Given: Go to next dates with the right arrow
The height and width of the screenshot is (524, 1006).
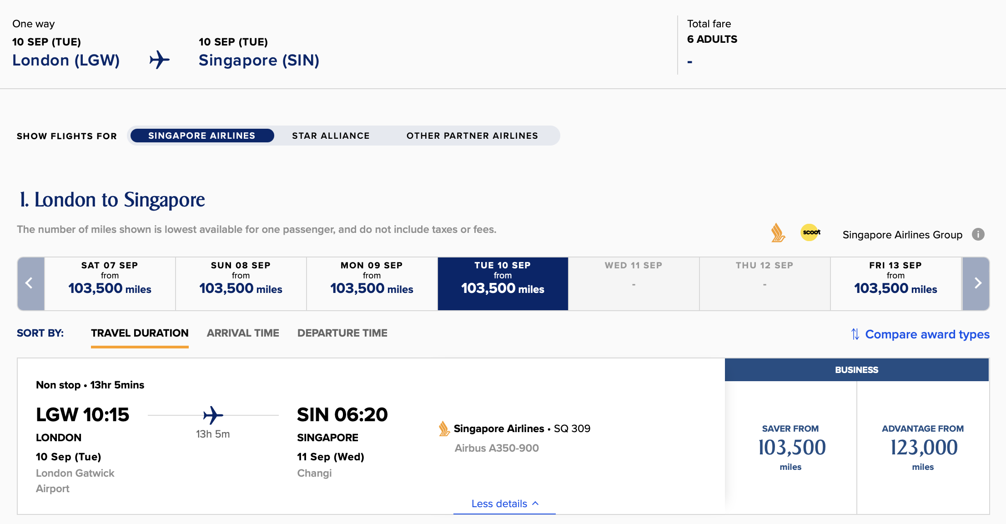Looking at the screenshot, I should [976, 283].
